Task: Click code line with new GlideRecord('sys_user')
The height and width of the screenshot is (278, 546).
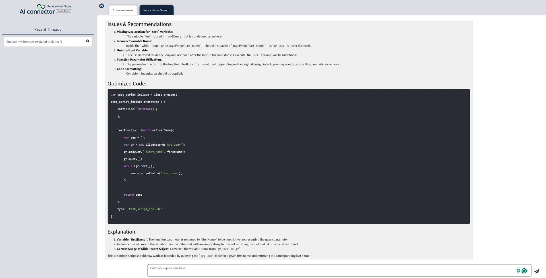Action: click(x=154, y=145)
